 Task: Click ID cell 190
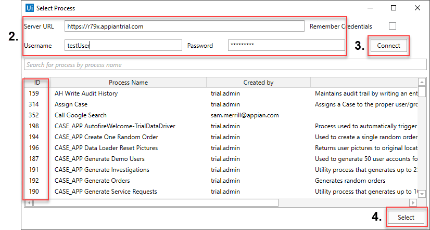pyautogui.click(x=34, y=192)
